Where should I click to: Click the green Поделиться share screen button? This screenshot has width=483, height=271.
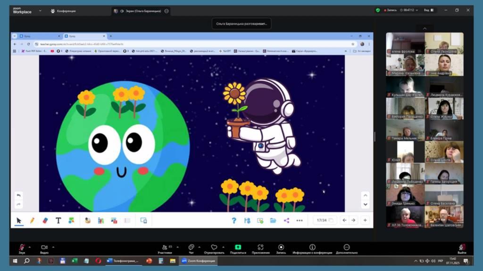pos(238,247)
